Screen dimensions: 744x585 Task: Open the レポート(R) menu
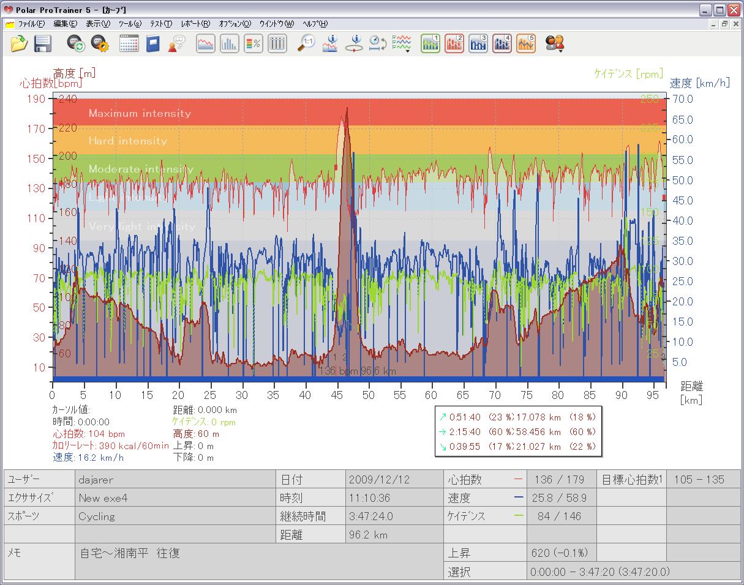click(195, 24)
